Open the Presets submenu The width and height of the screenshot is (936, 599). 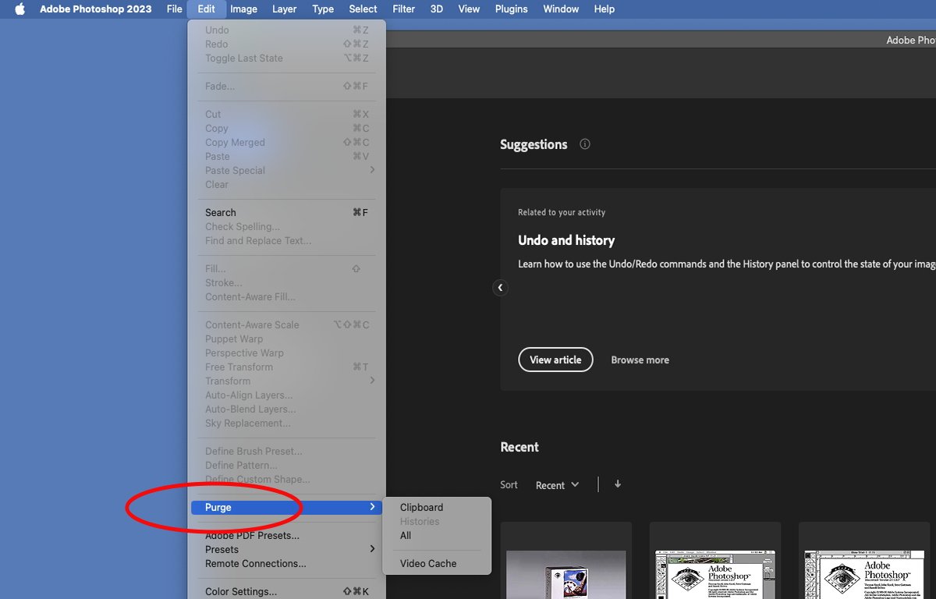coord(222,549)
